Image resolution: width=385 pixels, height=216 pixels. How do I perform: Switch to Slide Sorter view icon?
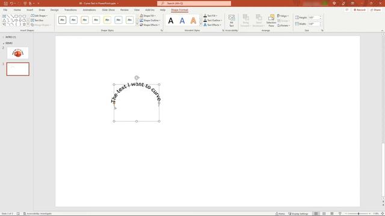coord(324,214)
